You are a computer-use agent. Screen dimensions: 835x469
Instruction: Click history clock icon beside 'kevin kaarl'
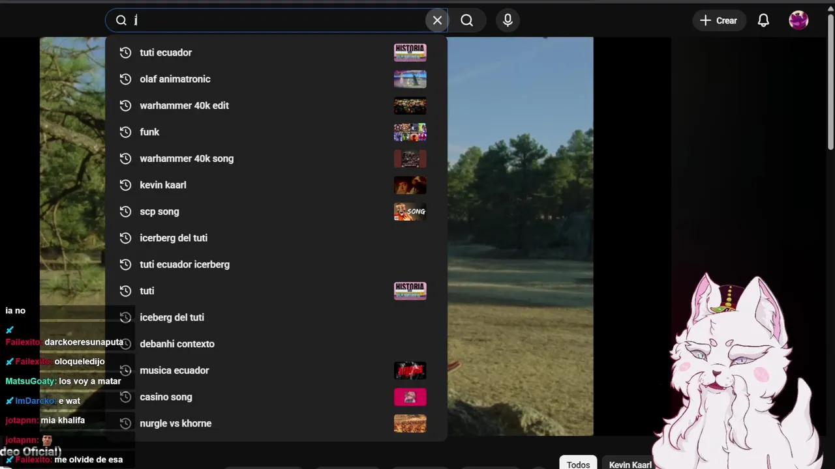[125, 185]
